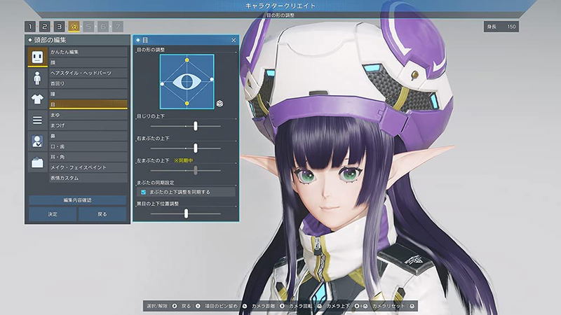The height and width of the screenshot is (315, 561).
Task: Click the 編集内容確認 button
Action: pyautogui.click(x=77, y=200)
